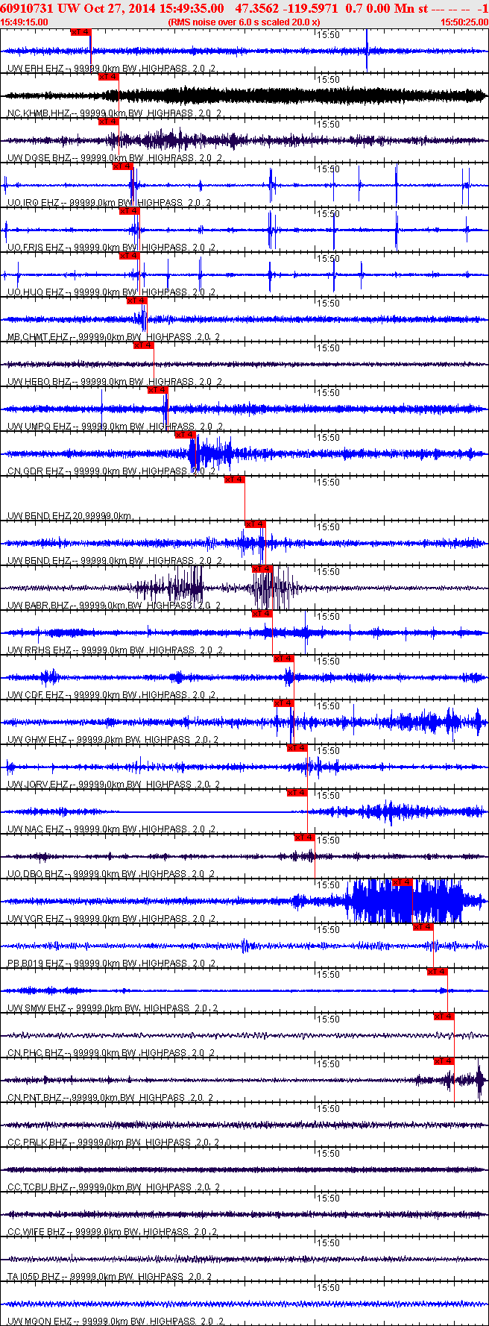Select the UW NAC EHZ station label
Viewport: 489px width, 1326px height.
point(112,829)
